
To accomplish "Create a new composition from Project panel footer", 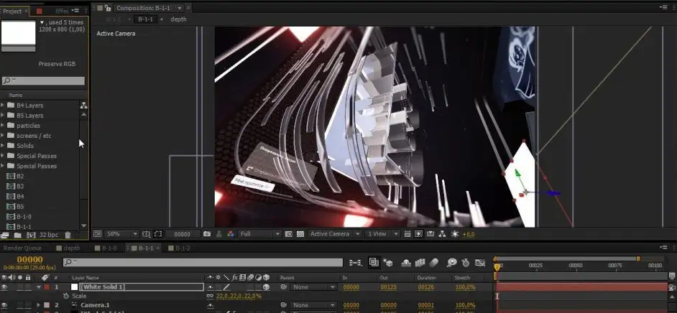I will 31,235.
